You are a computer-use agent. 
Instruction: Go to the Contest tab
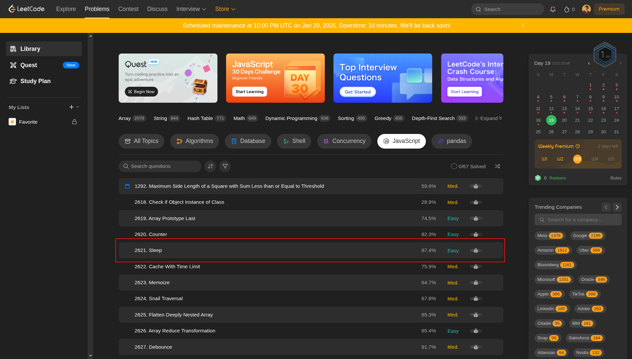(x=128, y=9)
